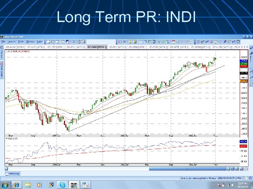Switch to the JSE-INDM [WEEK 1] tab
Screen dimensions: 253x189
coord(201,47)
